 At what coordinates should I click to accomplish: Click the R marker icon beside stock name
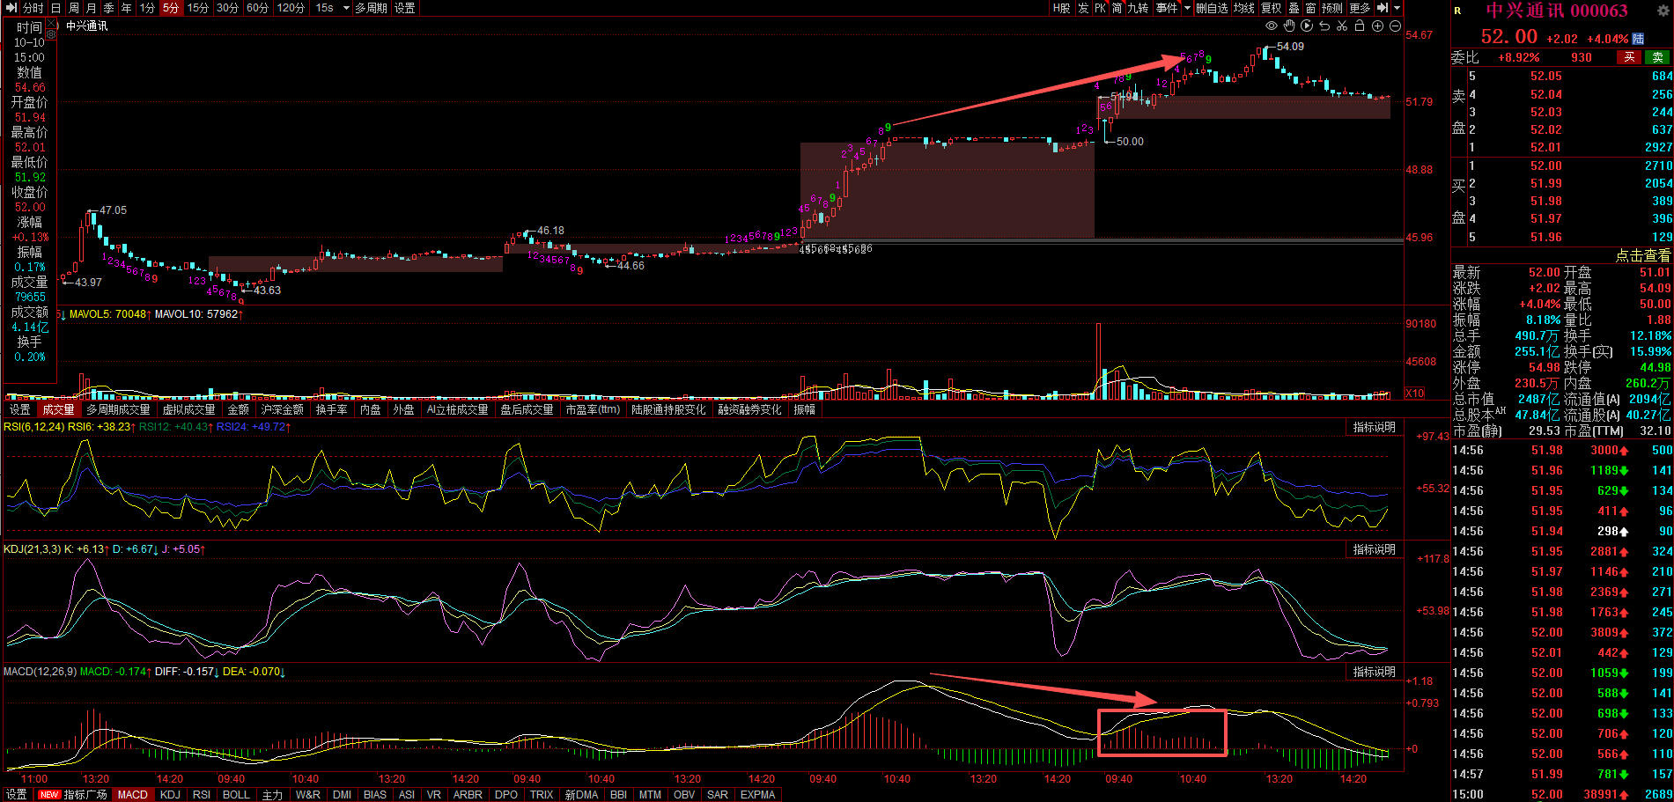coord(1458,11)
